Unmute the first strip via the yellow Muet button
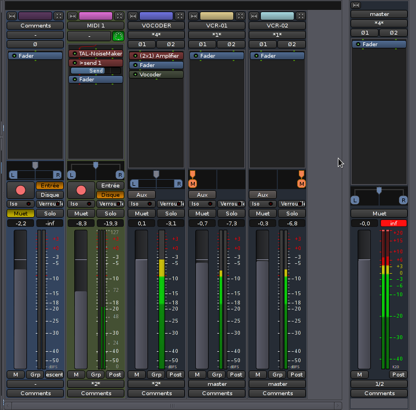416x410 pixels. [x=20, y=213]
